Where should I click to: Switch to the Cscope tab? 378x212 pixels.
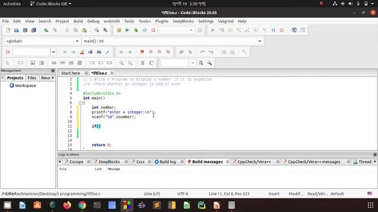tap(76, 162)
